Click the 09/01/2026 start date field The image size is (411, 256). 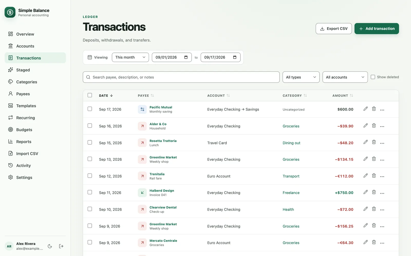point(172,57)
